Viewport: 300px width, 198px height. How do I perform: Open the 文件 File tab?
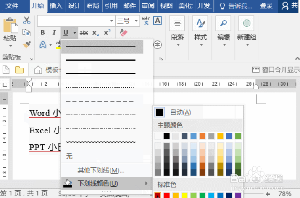click(x=12, y=6)
